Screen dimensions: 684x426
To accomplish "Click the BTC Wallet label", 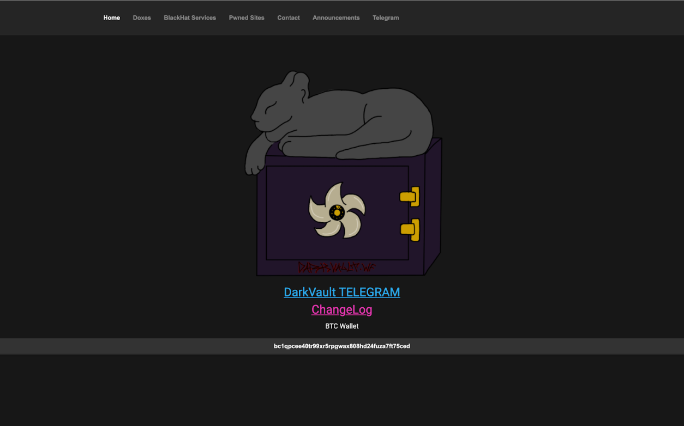I will (341, 326).
